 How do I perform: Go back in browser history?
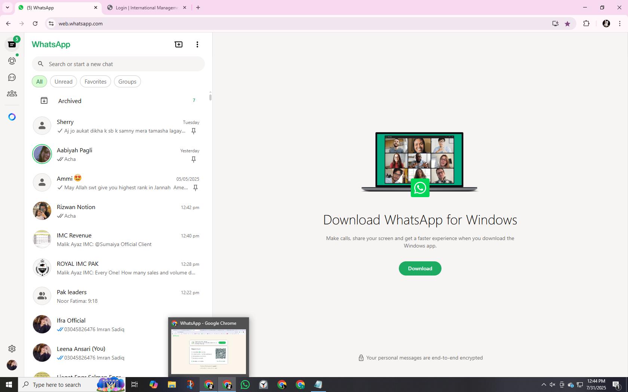tap(8, 24)
